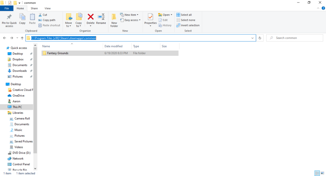
Task: Switch to details view layout icon
Action: (317, 173)
